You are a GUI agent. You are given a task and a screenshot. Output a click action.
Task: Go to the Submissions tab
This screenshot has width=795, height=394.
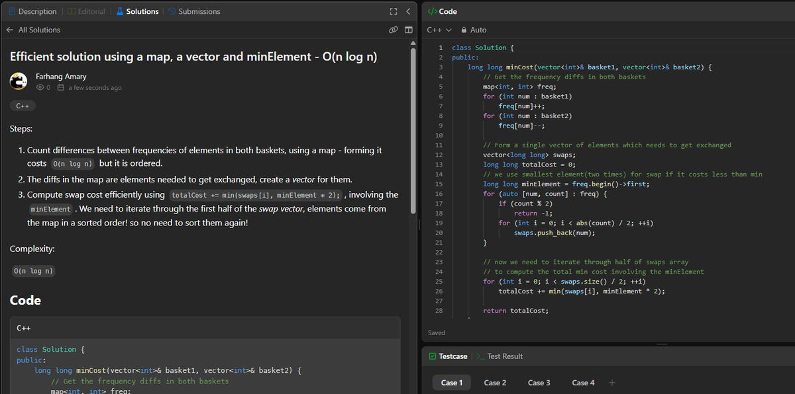[x=194, y=11]
